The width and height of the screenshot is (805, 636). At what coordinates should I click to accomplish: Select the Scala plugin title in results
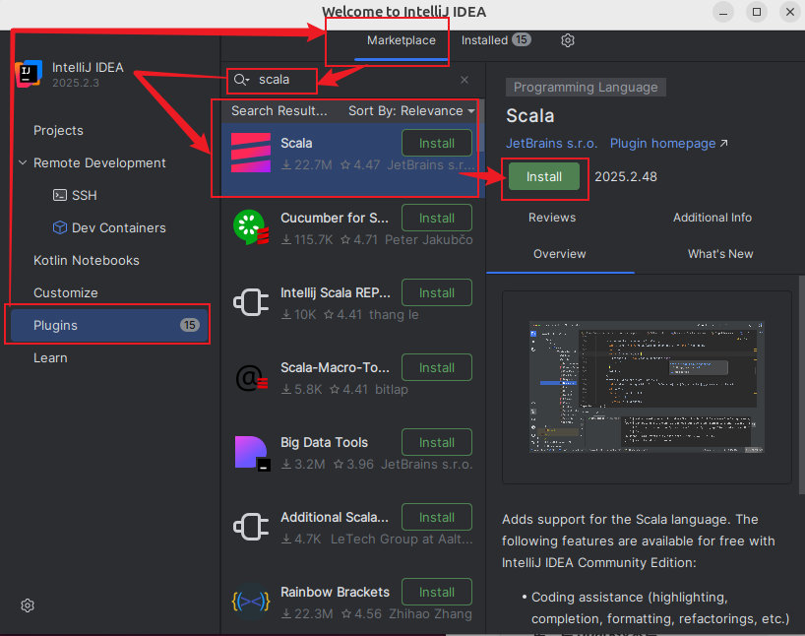296,144
